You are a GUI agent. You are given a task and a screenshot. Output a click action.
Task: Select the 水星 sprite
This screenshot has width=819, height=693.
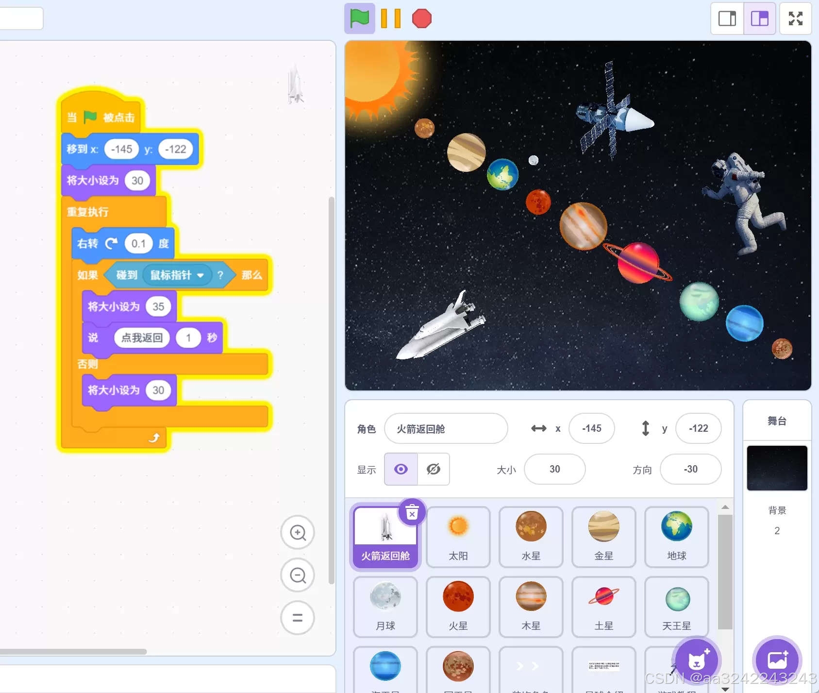point(531,537)
